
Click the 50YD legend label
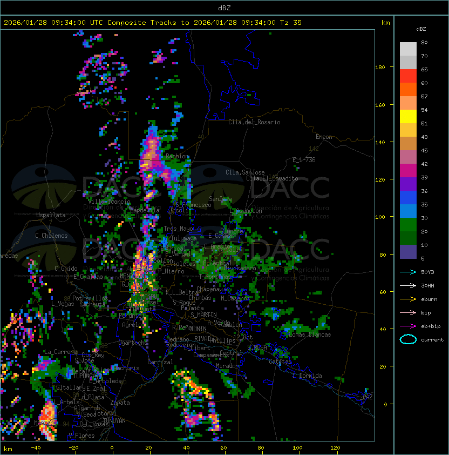[x=427, y=272]
